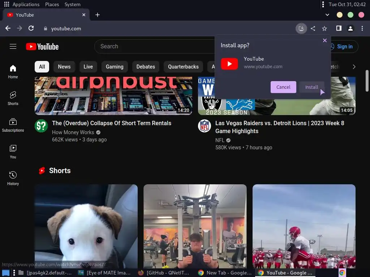This screenshot has width=370, height=277.
Task: Open Chrome three-dot menu
Action: (x=362, y=28)
